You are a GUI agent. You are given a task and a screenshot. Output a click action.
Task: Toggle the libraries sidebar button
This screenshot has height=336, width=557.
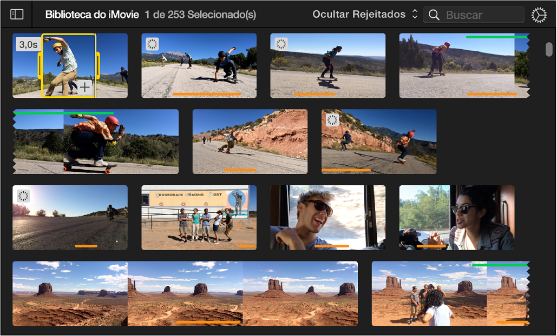(x=17, y=15)
